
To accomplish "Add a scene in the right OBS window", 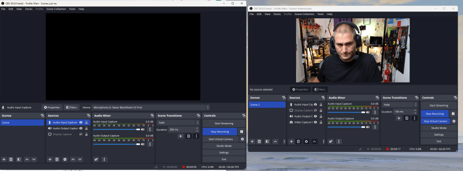I will tap(252, 142).
